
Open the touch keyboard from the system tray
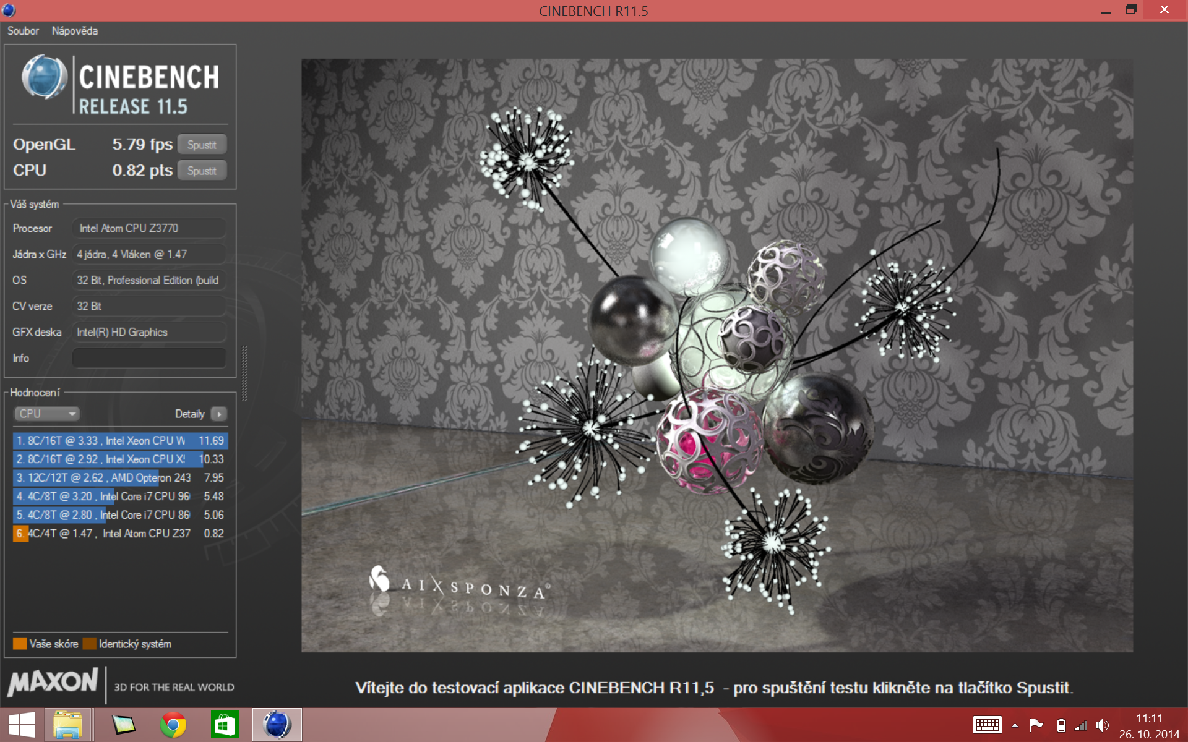tap(986, 725)
